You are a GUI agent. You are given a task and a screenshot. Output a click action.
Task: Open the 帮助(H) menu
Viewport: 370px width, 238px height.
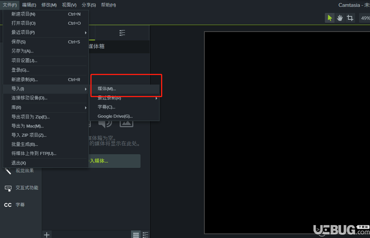tap(109, 5)
